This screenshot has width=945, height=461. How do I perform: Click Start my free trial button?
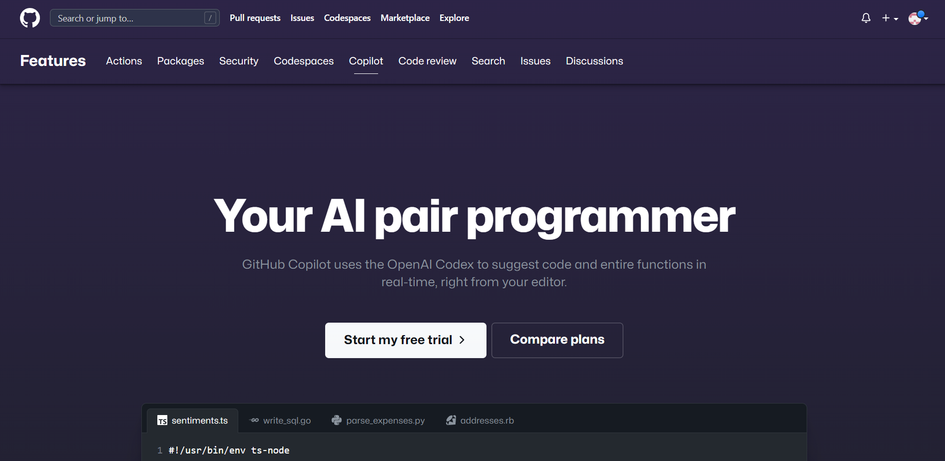tap(406, 340)
